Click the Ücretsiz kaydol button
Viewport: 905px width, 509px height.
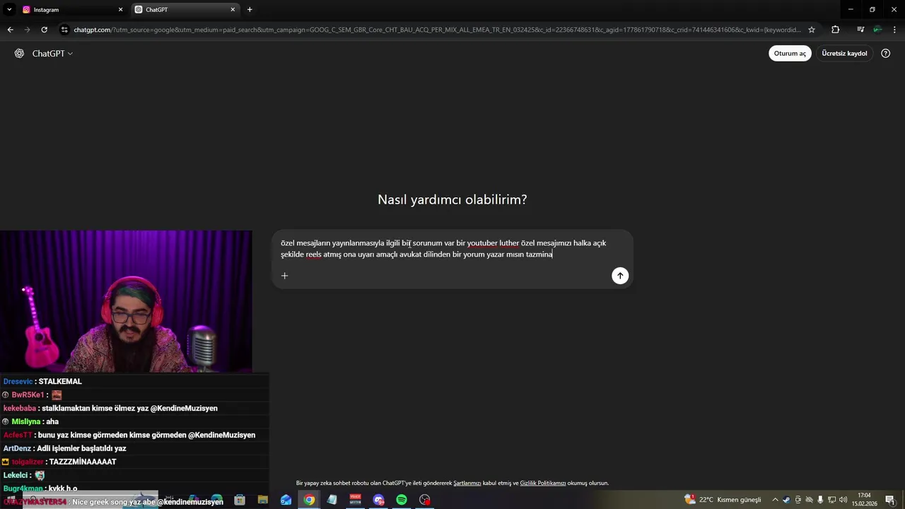(x=844, y=54)
